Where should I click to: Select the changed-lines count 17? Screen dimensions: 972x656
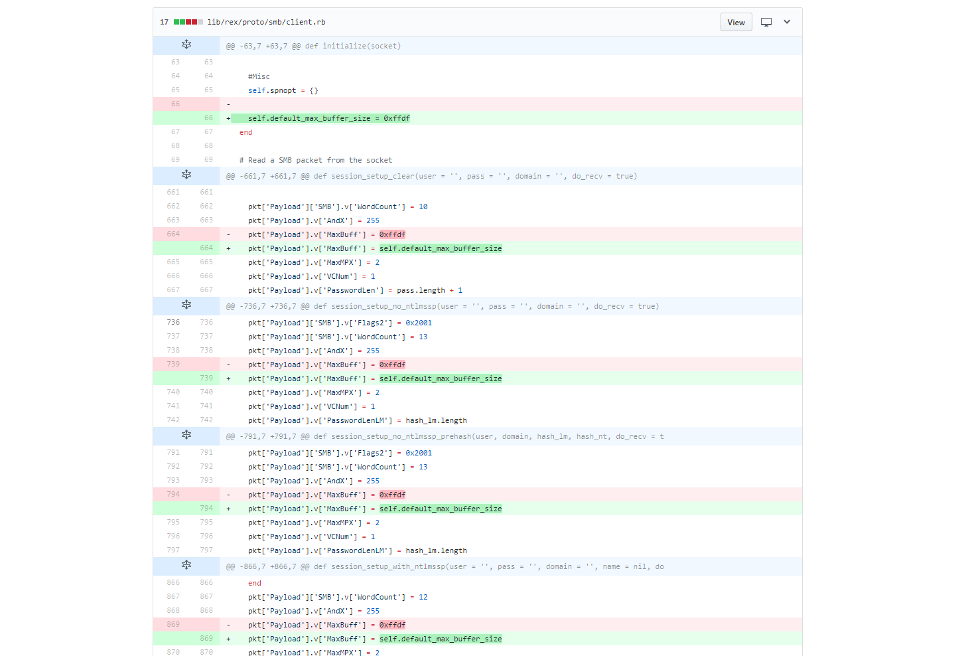coord(164,21)
